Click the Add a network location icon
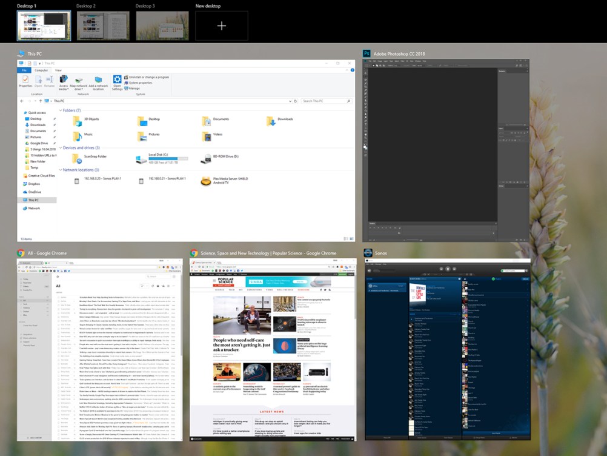The width and height of the screenshot is (607, 456). [98, 79]
